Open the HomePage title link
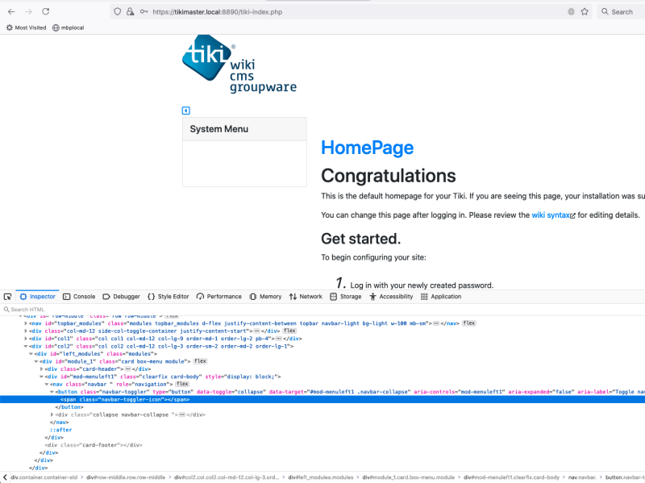Screen dimensions: 645x483 pos(368,148)
